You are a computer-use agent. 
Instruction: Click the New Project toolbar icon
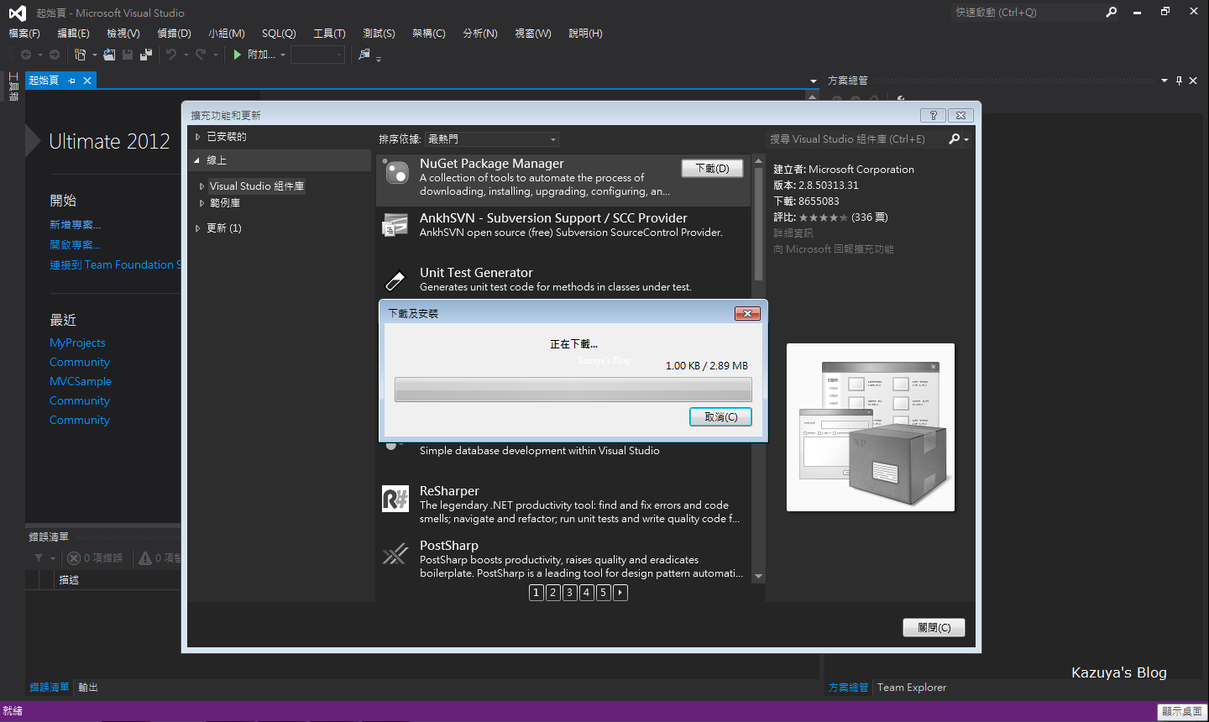[x=80, y=55]
